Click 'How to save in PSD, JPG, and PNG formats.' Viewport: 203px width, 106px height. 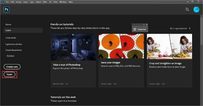click(x=121, y=66)
